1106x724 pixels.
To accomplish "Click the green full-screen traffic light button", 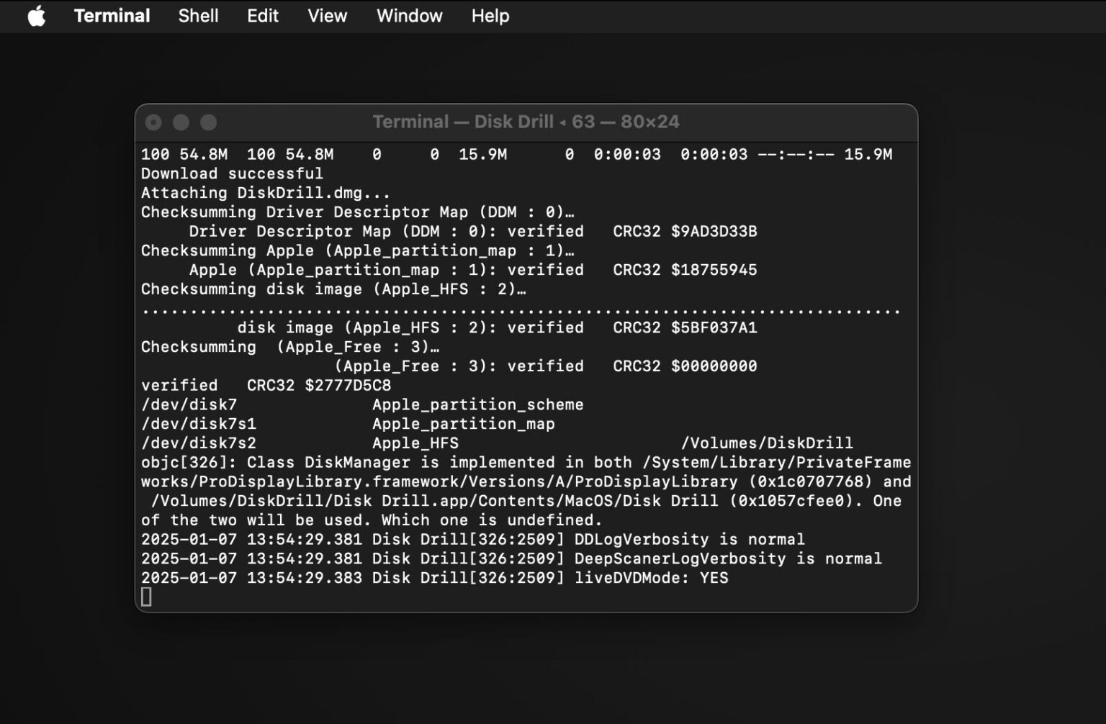I will [208, 122].
